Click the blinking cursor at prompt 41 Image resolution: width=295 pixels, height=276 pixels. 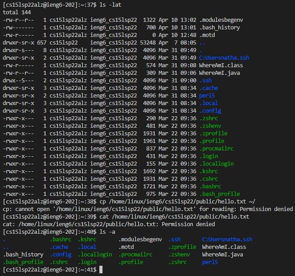pos(102,270)
